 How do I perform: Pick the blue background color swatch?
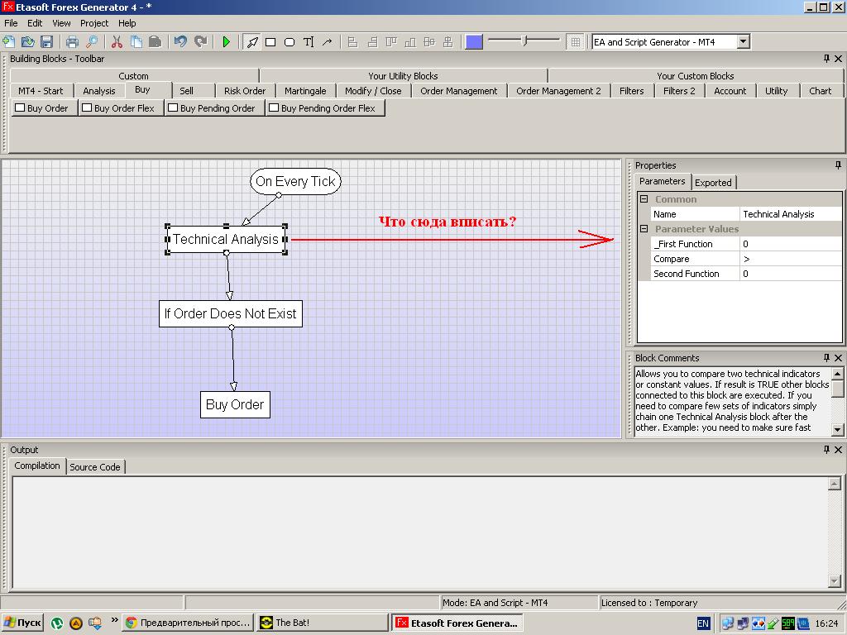(x=474, y=42)
